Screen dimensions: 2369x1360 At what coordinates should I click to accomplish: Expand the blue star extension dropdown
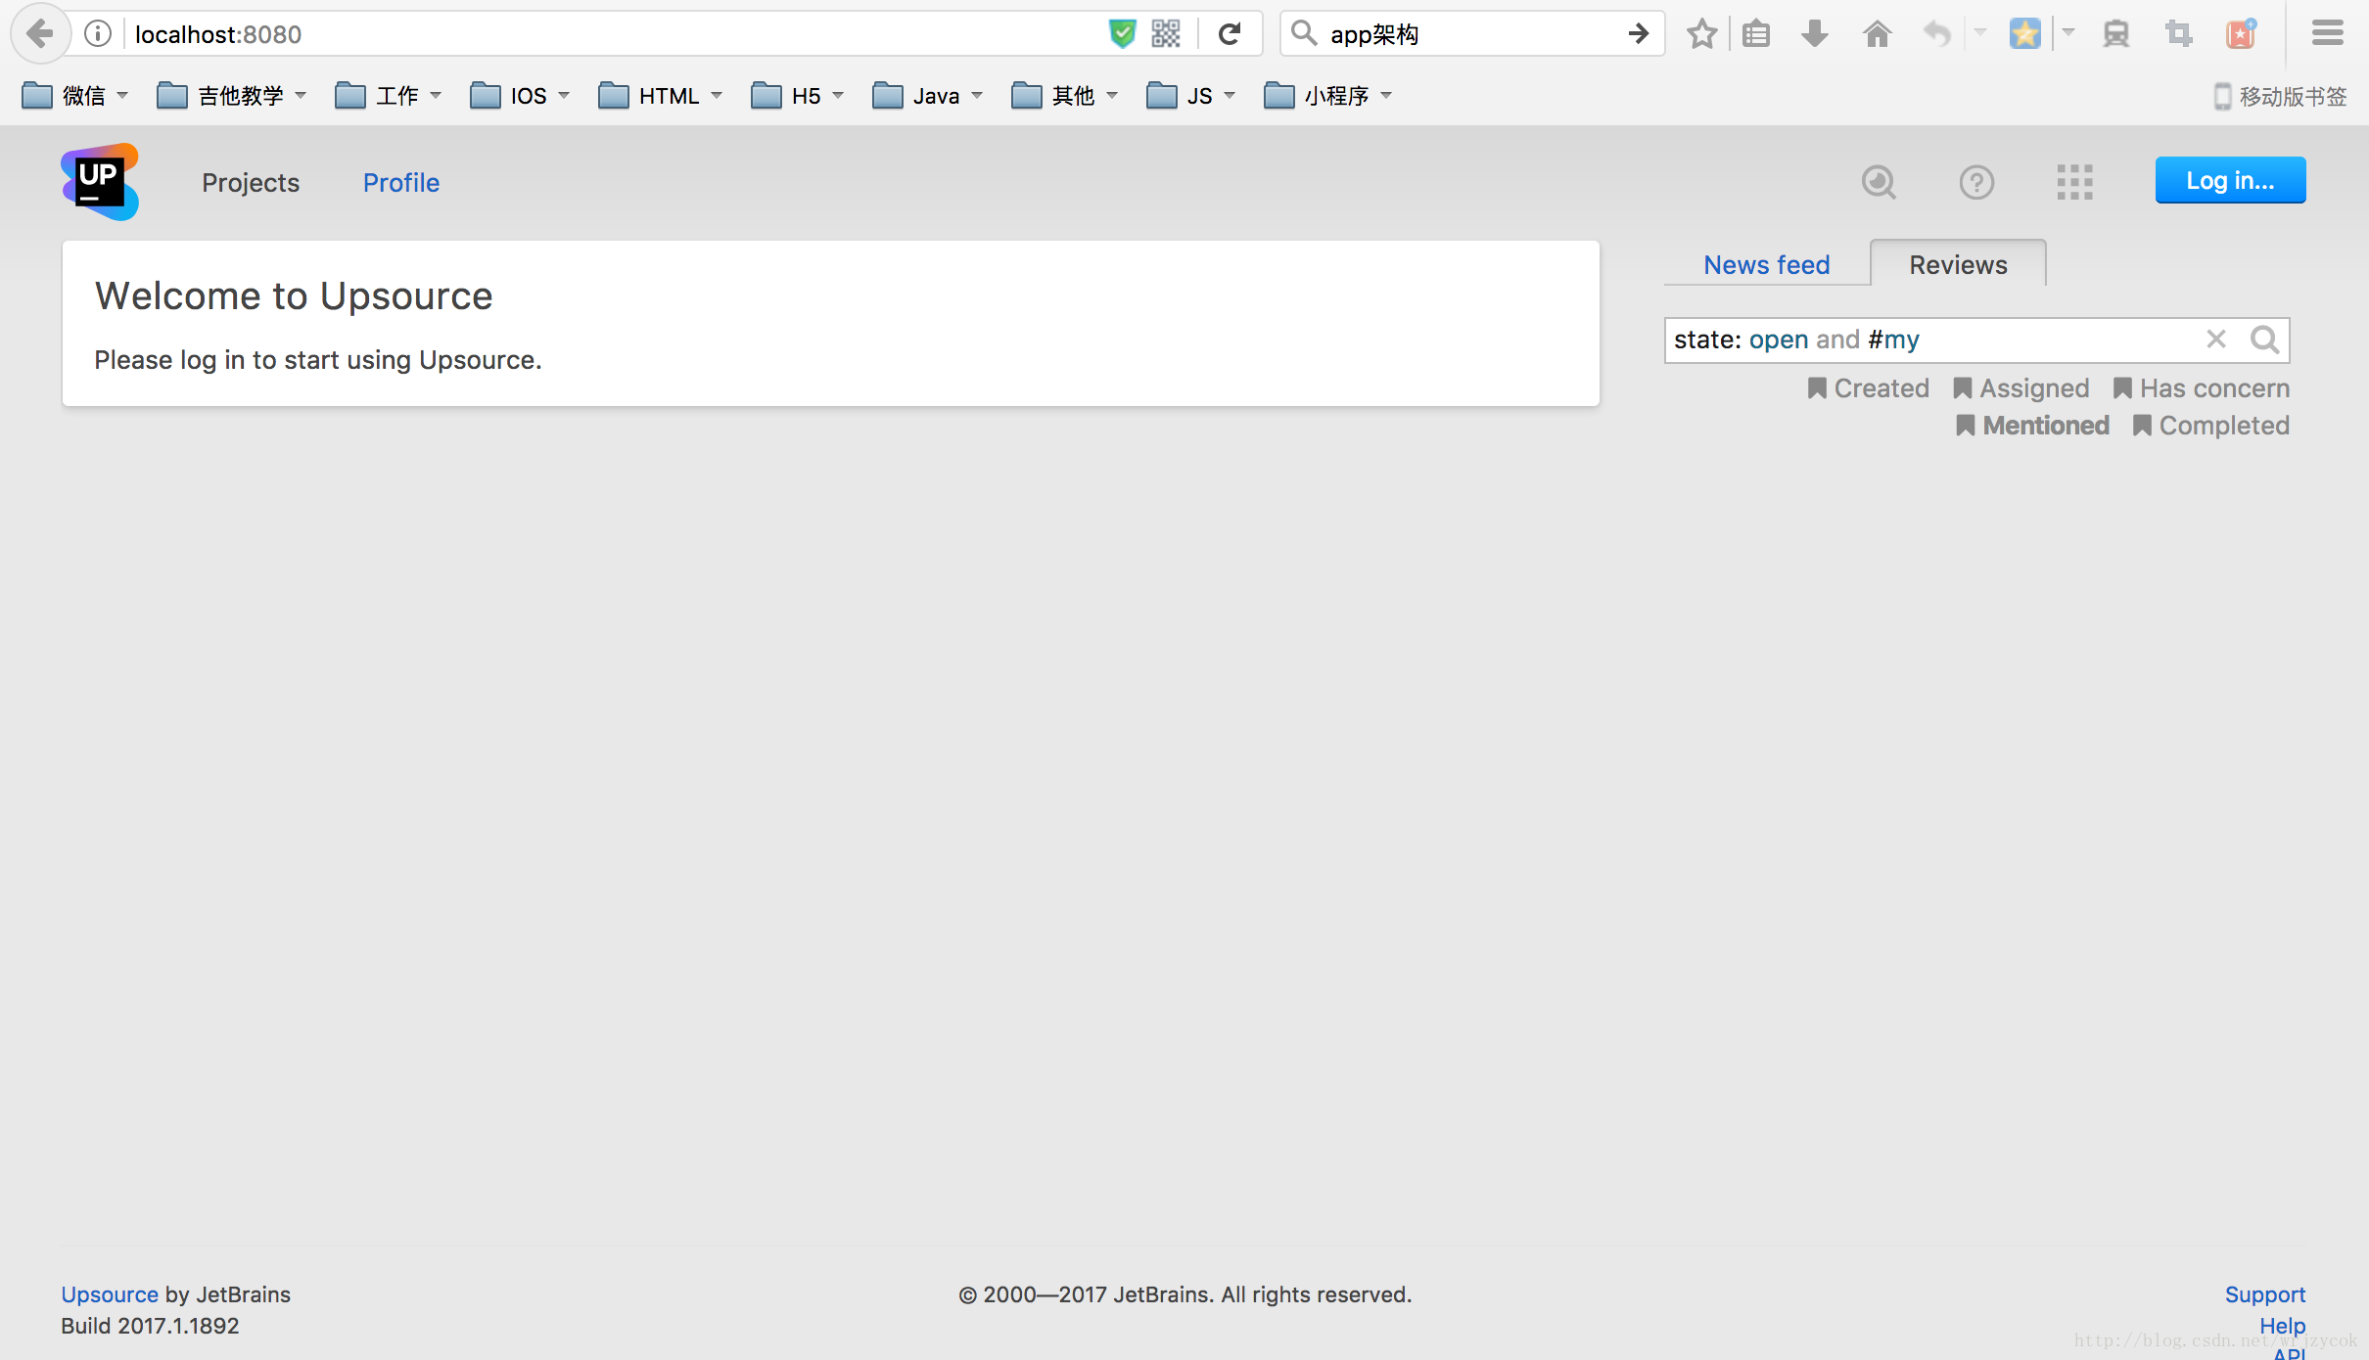2068,32
